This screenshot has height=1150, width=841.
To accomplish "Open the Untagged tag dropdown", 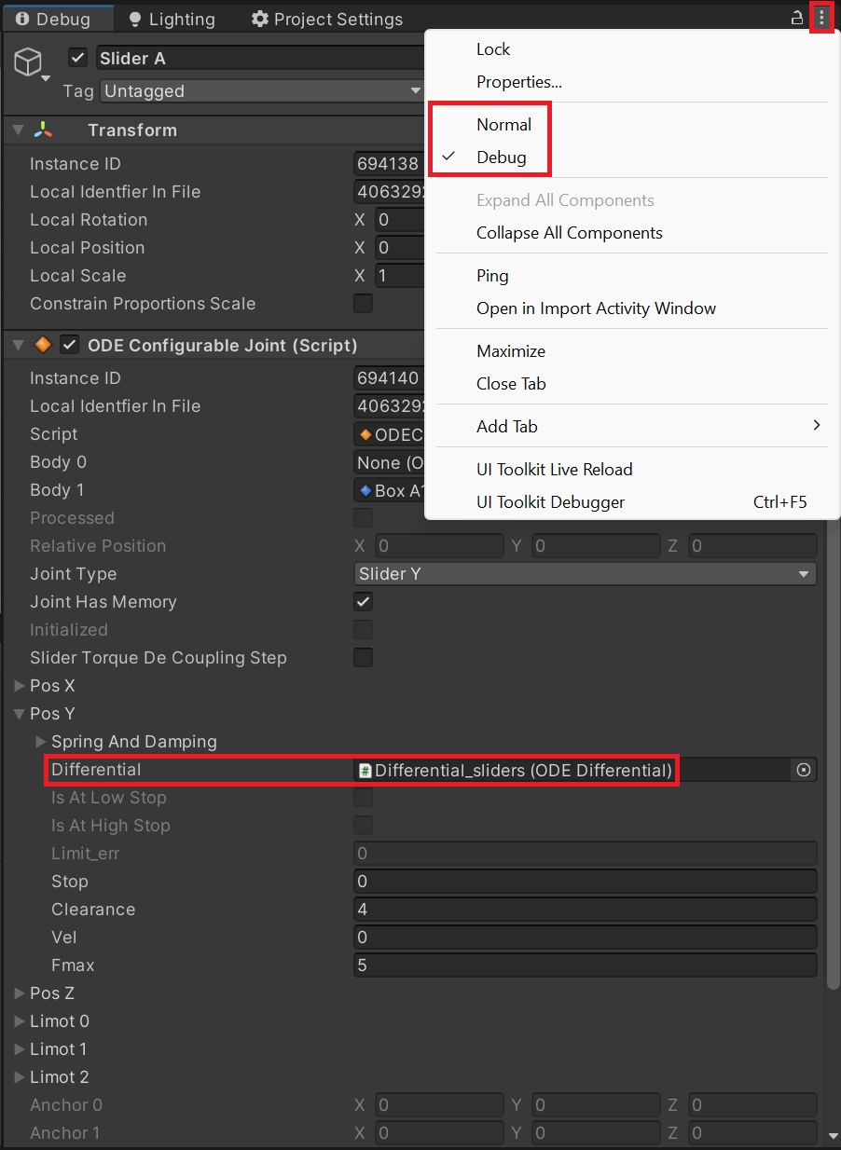I will [x=261, y=90].
